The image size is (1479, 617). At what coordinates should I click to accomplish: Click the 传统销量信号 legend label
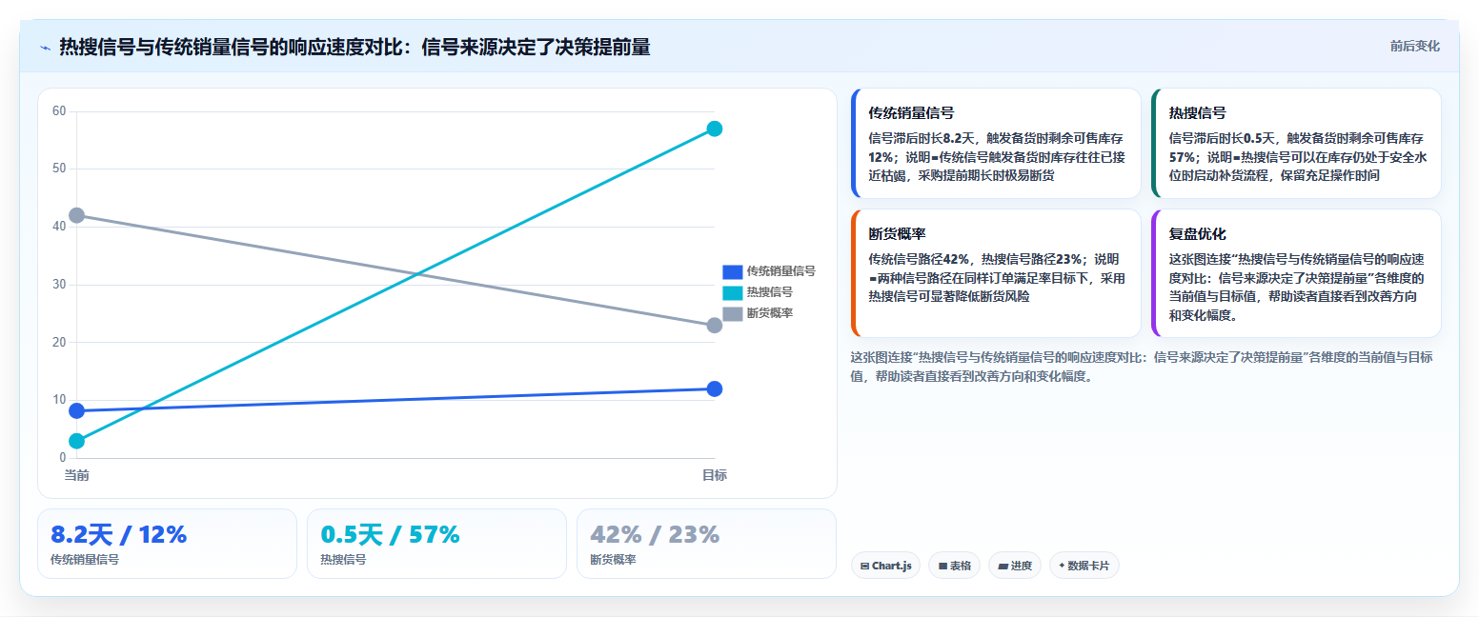[x=780, y=271]
